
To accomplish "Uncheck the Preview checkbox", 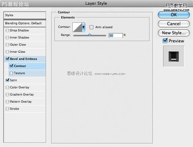I will point(165,41).
